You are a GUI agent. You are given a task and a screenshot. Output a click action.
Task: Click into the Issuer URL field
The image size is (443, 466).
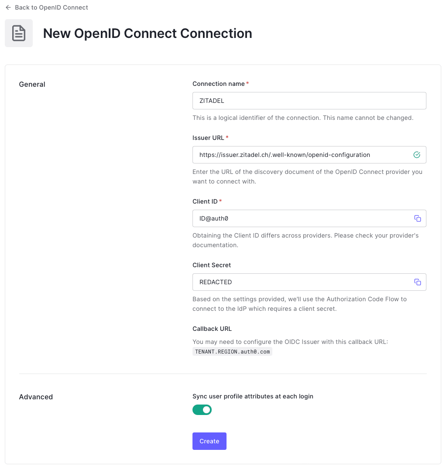point(301,155)
